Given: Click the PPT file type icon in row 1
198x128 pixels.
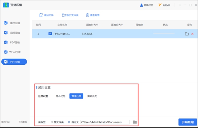Looking at the screenshot, I should (50, 34).
